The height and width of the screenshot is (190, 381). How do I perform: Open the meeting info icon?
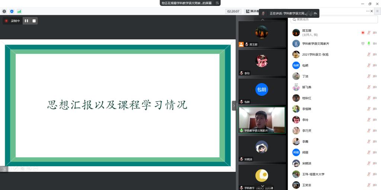point(4,12)
